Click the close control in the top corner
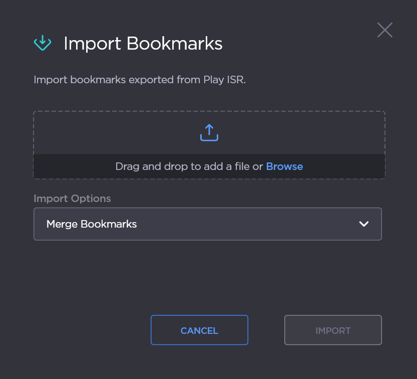417x379 pixels. [384, 30]
